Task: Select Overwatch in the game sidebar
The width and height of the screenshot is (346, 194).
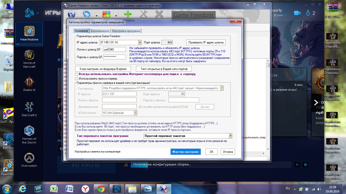Action: [x=29, y=160]
